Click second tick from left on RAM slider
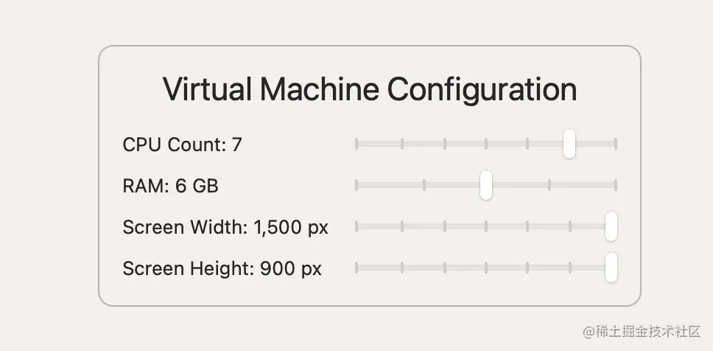Screen dimensions: 713x351 [x=424, y=185]
